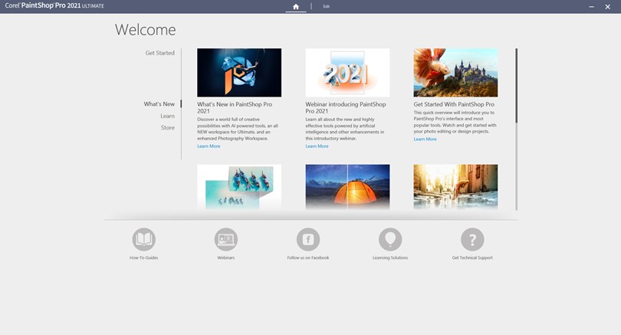Open the fish and castle thumbnail
This screenshot has height=335, width=621.
455,73
